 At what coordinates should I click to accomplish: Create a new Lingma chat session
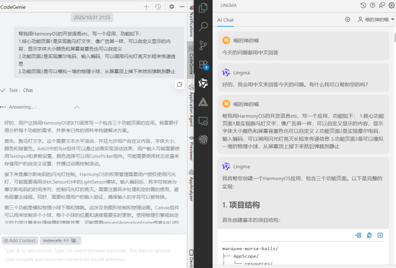tap(348, 20)
